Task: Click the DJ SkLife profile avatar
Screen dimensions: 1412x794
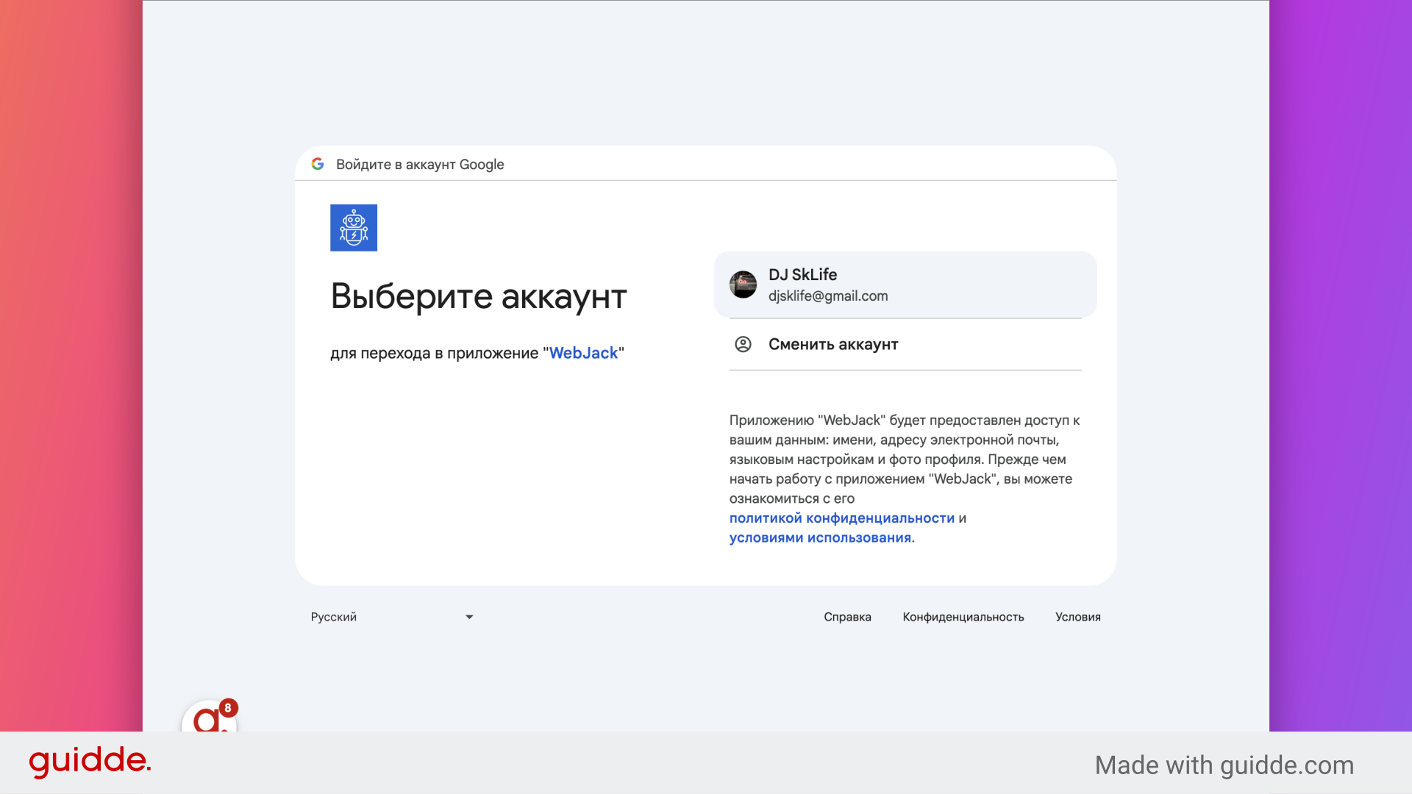Action: [x=743, y=285]
